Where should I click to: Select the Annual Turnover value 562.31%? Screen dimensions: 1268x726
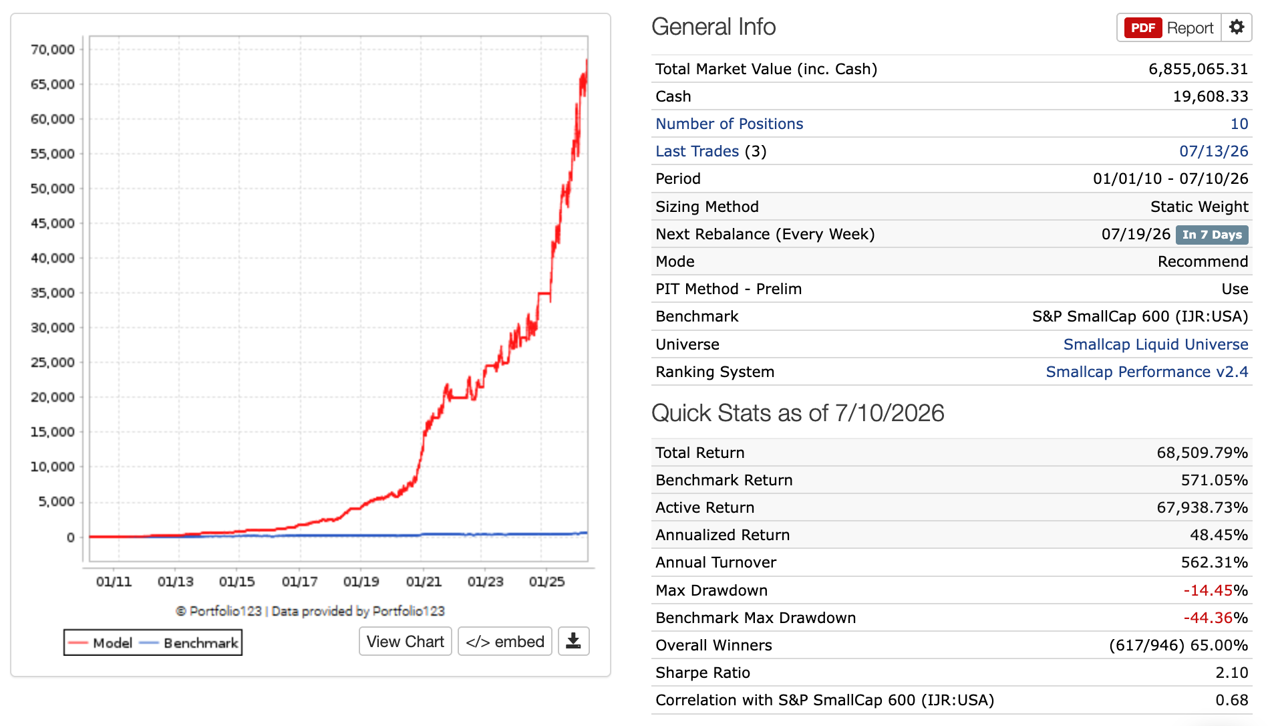pyautogui.click(x=1215, y=562)
